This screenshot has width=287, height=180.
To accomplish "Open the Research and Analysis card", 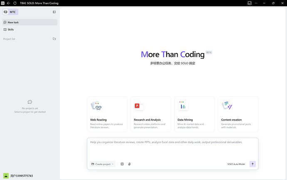I will [151, 114].
